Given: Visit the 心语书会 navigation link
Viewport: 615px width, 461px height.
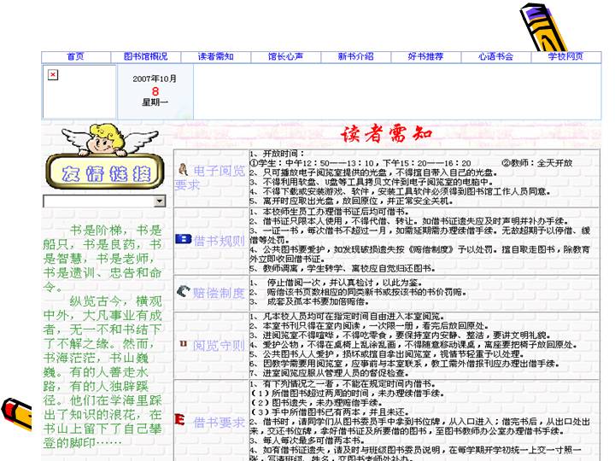Looking at the screenshot, I should 495,56.
